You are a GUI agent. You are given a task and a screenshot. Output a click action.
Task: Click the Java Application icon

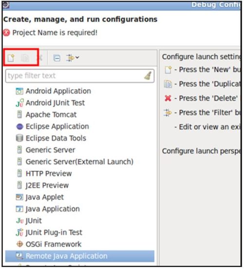click(19, 209)
